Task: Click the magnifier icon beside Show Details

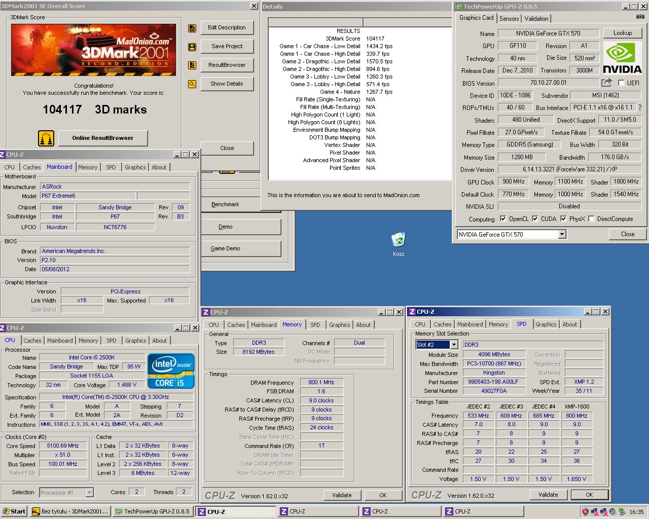Action: pyautogui.click(x=192, y=84)
